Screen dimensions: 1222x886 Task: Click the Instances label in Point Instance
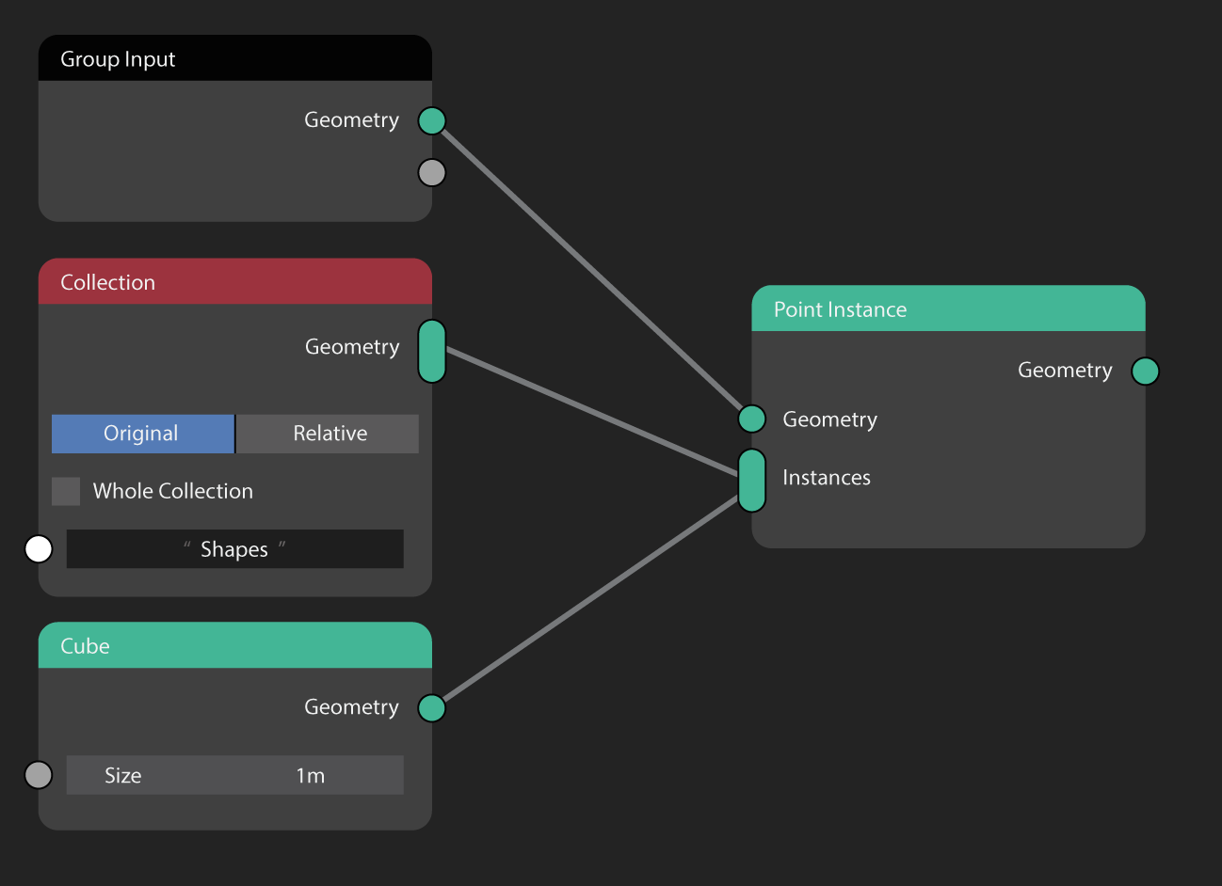pyautogui.click(x=827, y=478)
